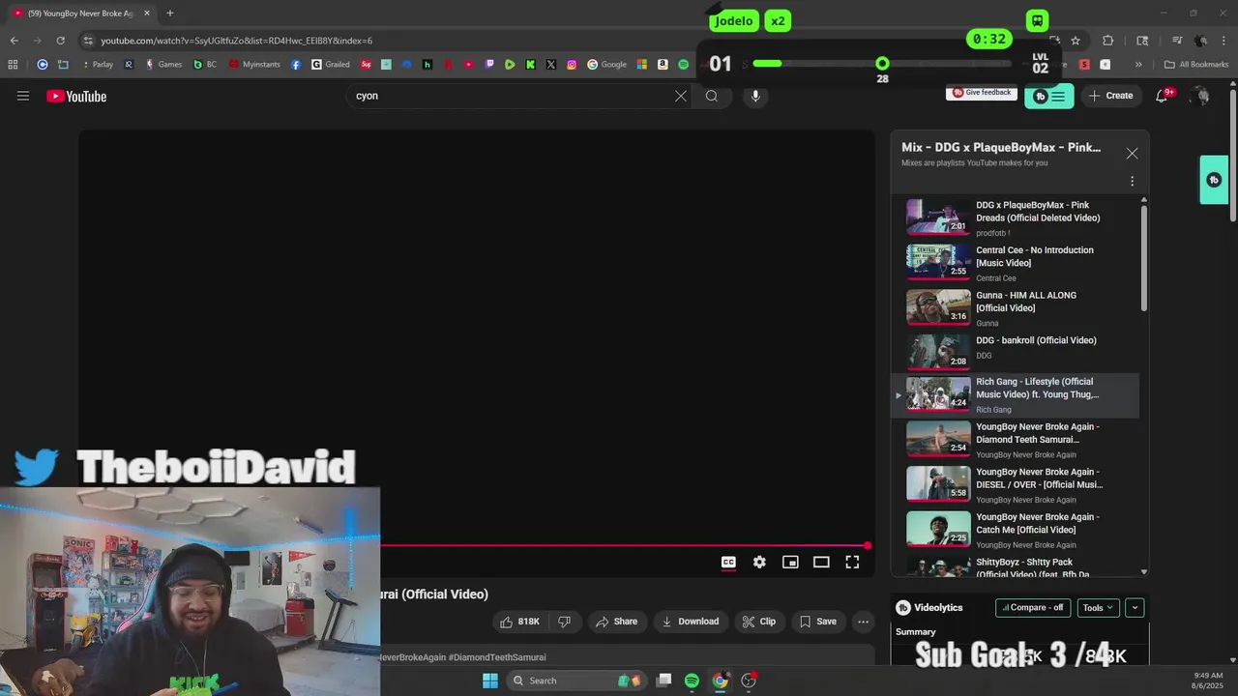Screen dimensions: 1238x696
Task: Open Windows Start menu
Action: tap(490, 681)
